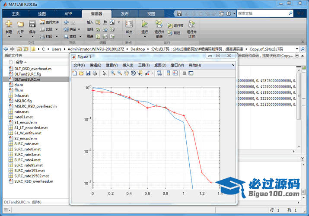The image size is (309, 216).
Task: Click the help question mark icon
Action: coord(228,13)
